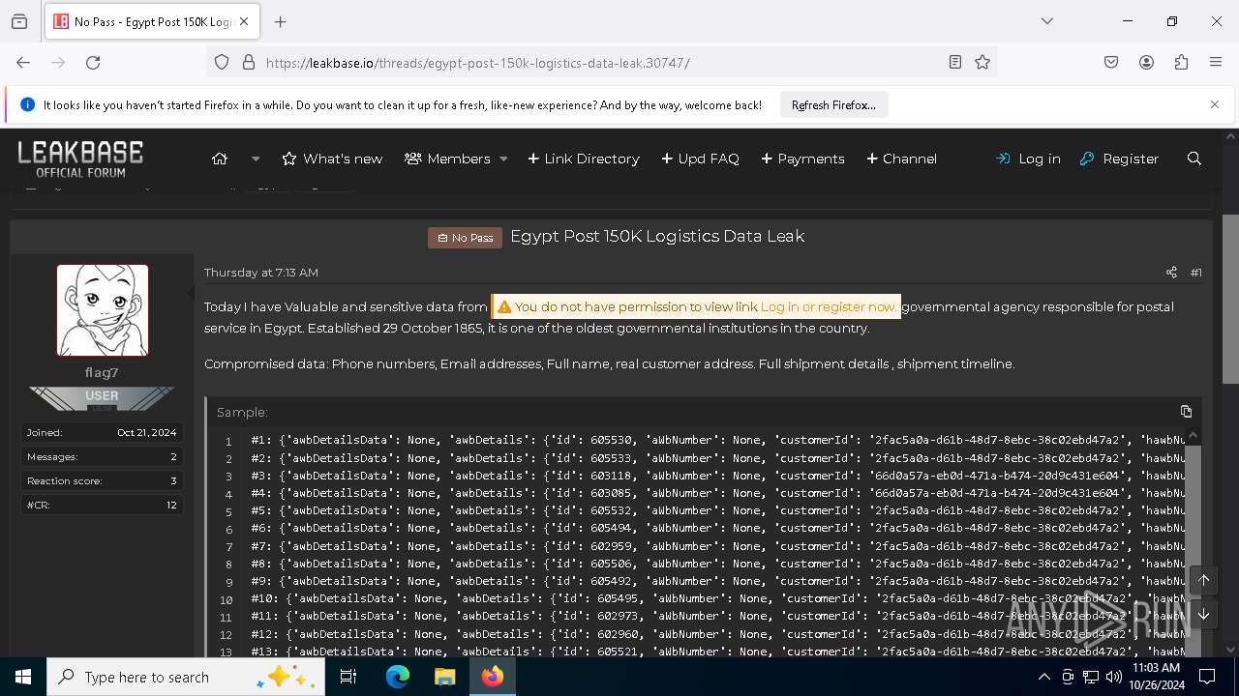Image resolution: width=1239 pixels, height=696 pixels.
Task: Launch Microsoft Edge from taskbar
Action: point(397,677)
